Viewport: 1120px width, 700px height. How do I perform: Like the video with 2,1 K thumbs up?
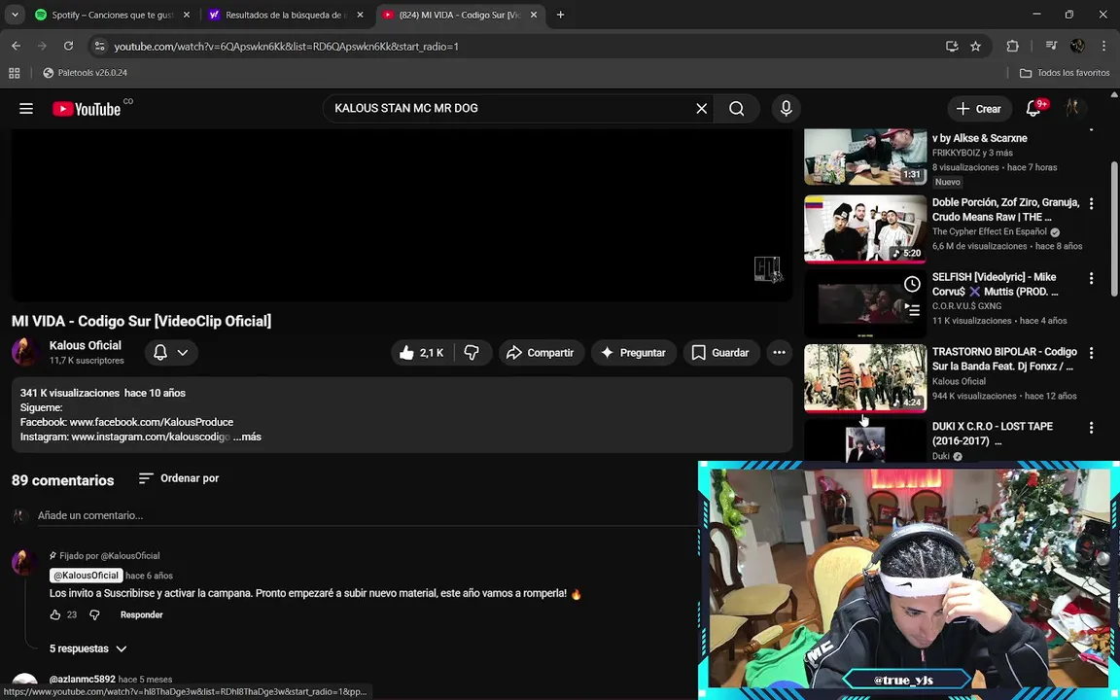[422, 353]
